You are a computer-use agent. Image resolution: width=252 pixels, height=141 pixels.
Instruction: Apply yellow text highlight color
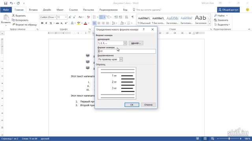click(79, 23)
